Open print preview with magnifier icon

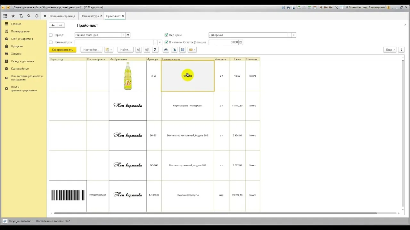click(x=174, y=50)
